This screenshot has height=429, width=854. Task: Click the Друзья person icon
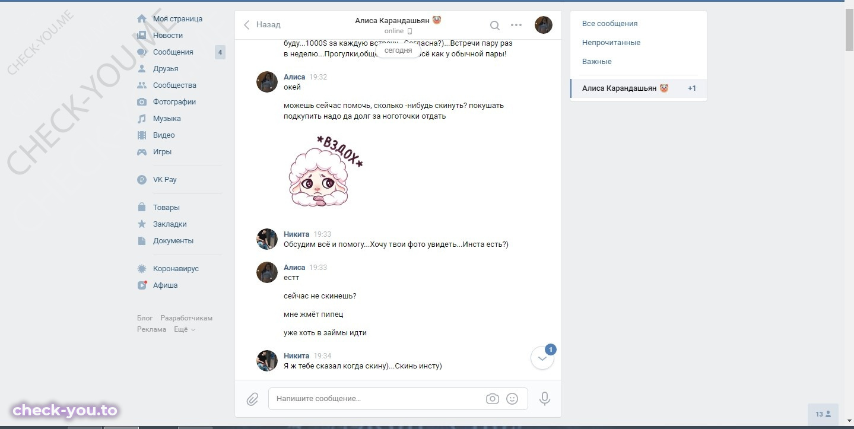click(142, 69)
